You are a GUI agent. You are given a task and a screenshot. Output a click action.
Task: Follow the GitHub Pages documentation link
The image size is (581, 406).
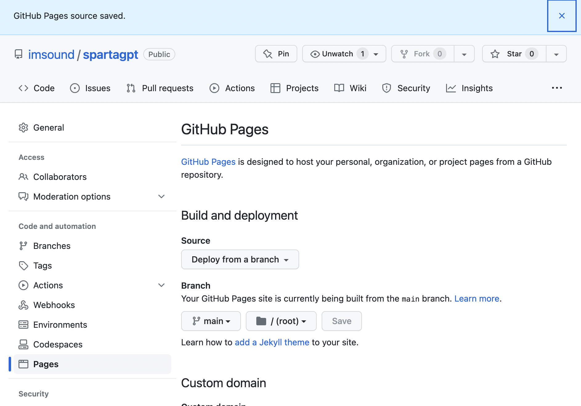(x=208, y=162)
